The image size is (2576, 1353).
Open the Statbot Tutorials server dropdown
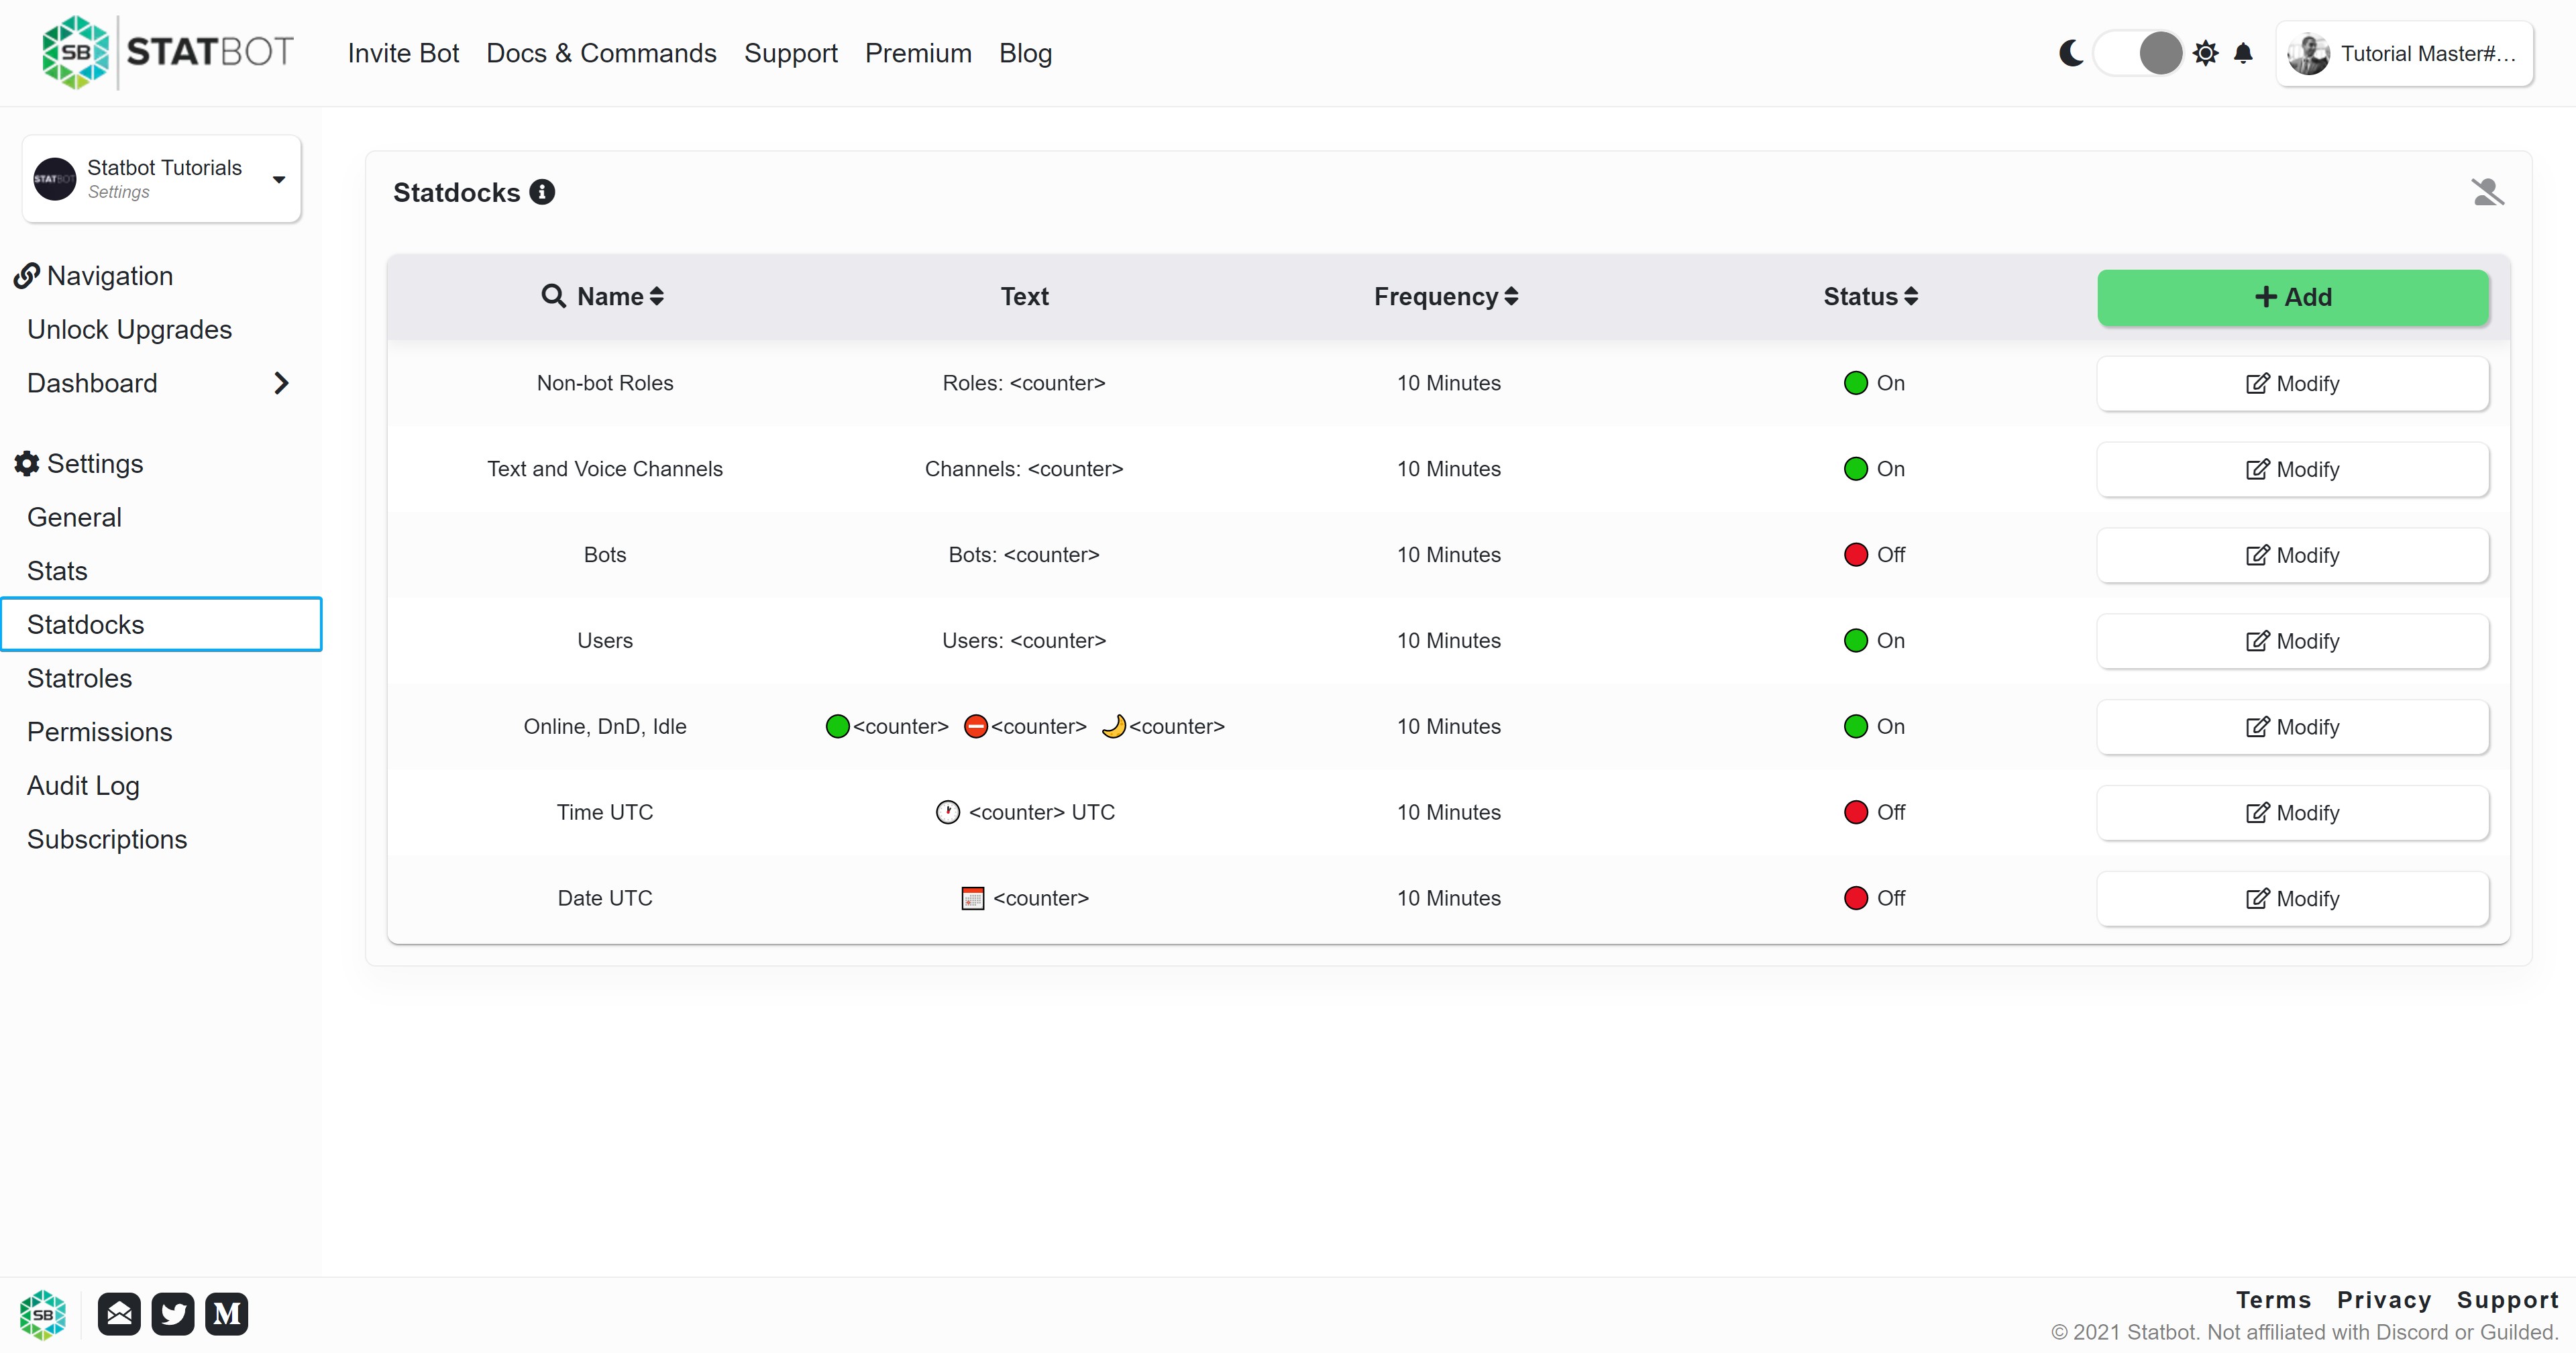point(162,179)
